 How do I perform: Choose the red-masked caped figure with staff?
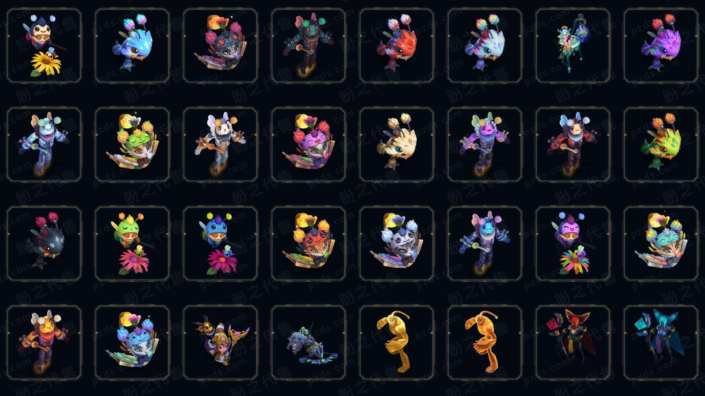[x=573, y=342]
